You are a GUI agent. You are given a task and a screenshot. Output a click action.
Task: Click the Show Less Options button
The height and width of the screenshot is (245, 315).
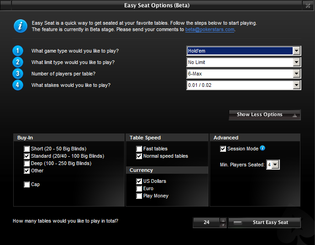point(264,115)
